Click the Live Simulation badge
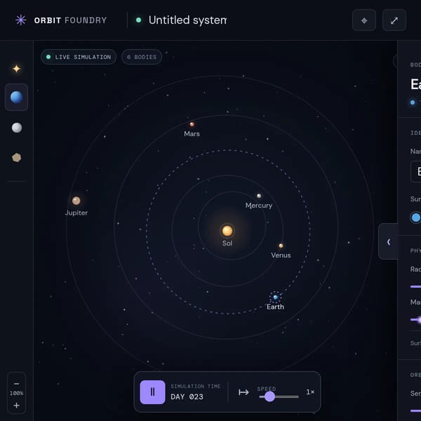 pos(79,57)
